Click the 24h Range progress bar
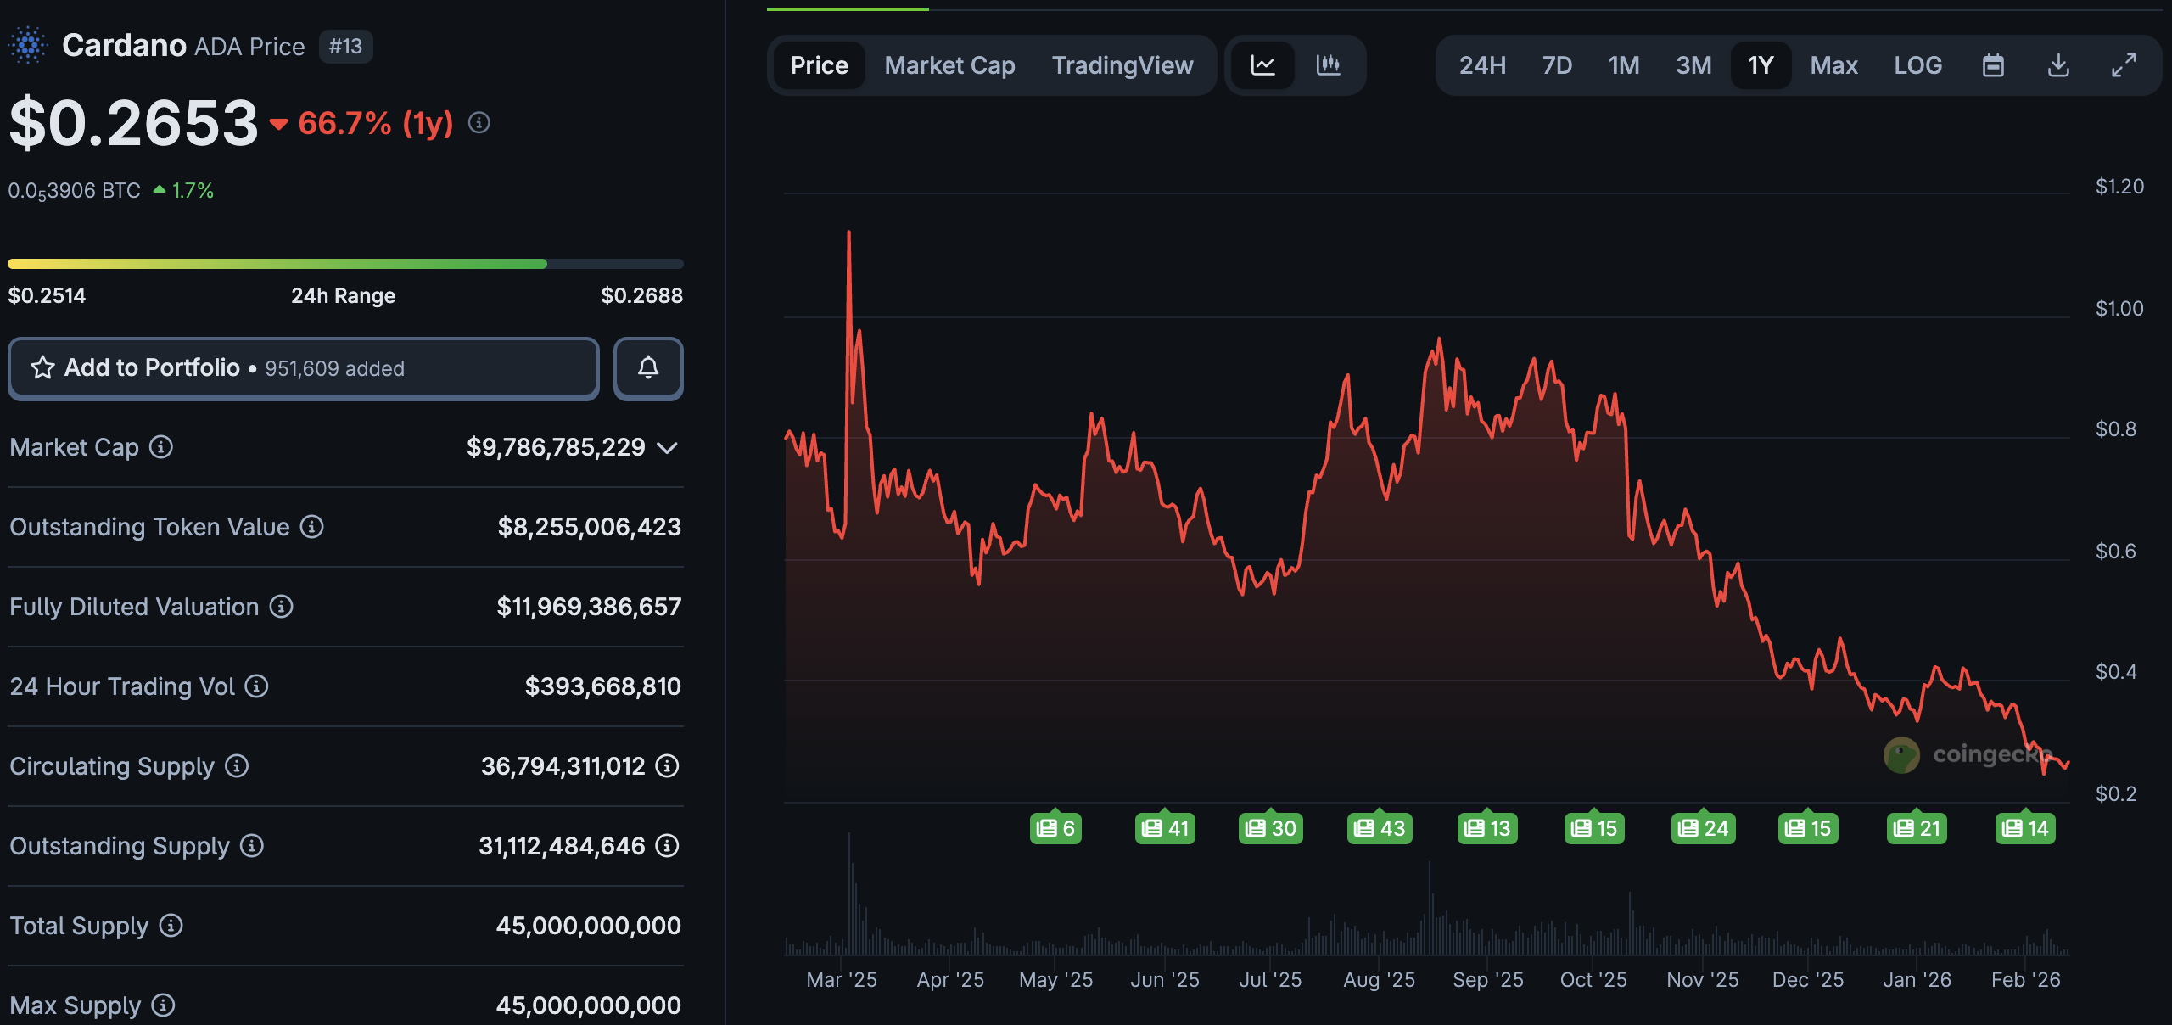Viewport: 2172px width, 1025px height. [x=345, y=264]
